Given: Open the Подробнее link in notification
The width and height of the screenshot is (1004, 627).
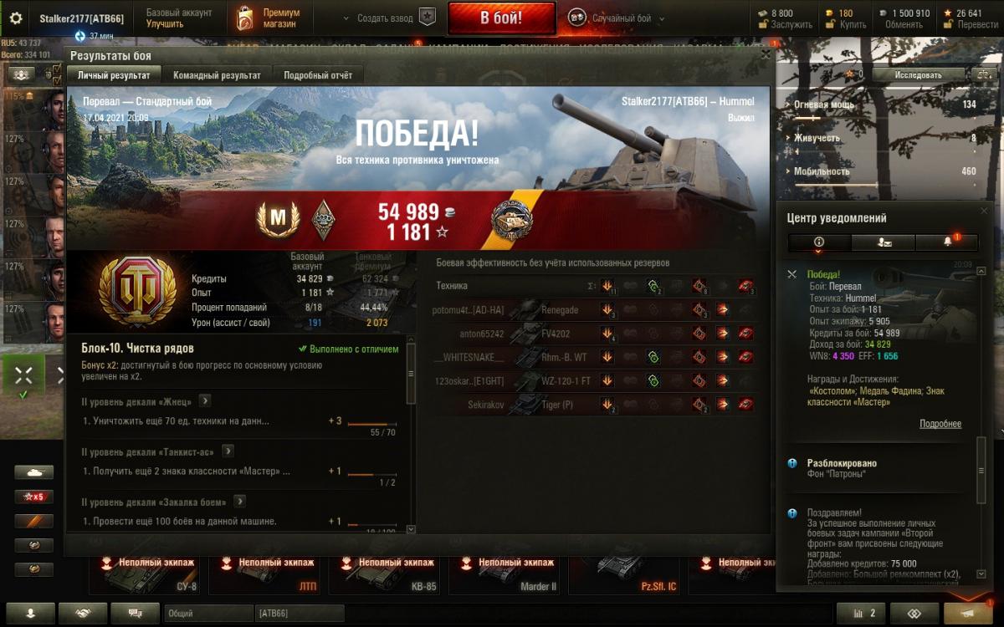Looking at the screenshot, I should coord(940,424).
